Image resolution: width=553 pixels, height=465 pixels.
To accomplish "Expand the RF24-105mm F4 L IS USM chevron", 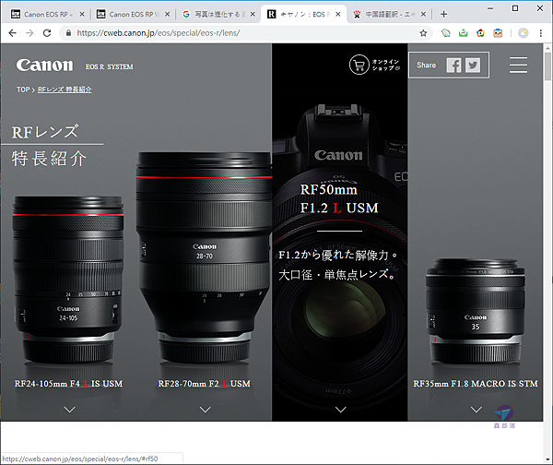I will point(70,410).
